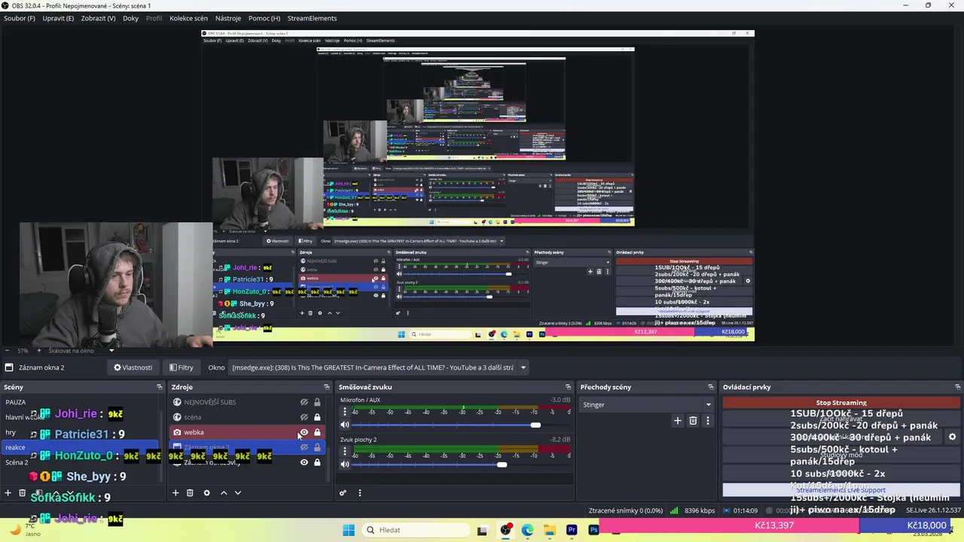The image size is (964, 542).
Task: Float the Scény dock panel
Action: tap(159, 387)
